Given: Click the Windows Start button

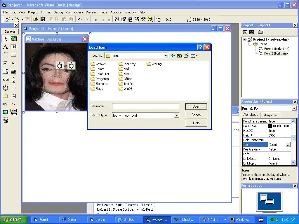Looking at the screenshot, I should pos(14,220).
